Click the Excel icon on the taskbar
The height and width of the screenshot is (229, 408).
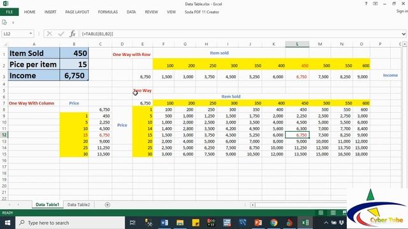point(305,223)
